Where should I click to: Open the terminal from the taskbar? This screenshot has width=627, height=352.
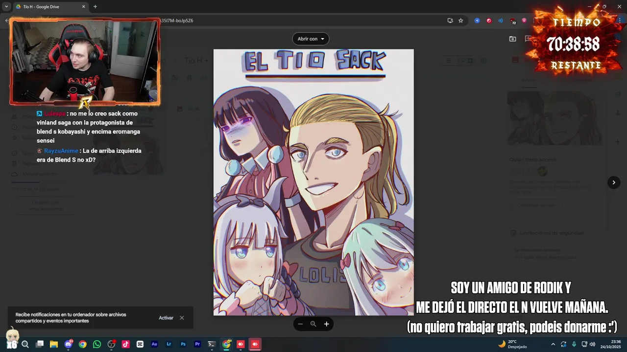tap(212, 344)
